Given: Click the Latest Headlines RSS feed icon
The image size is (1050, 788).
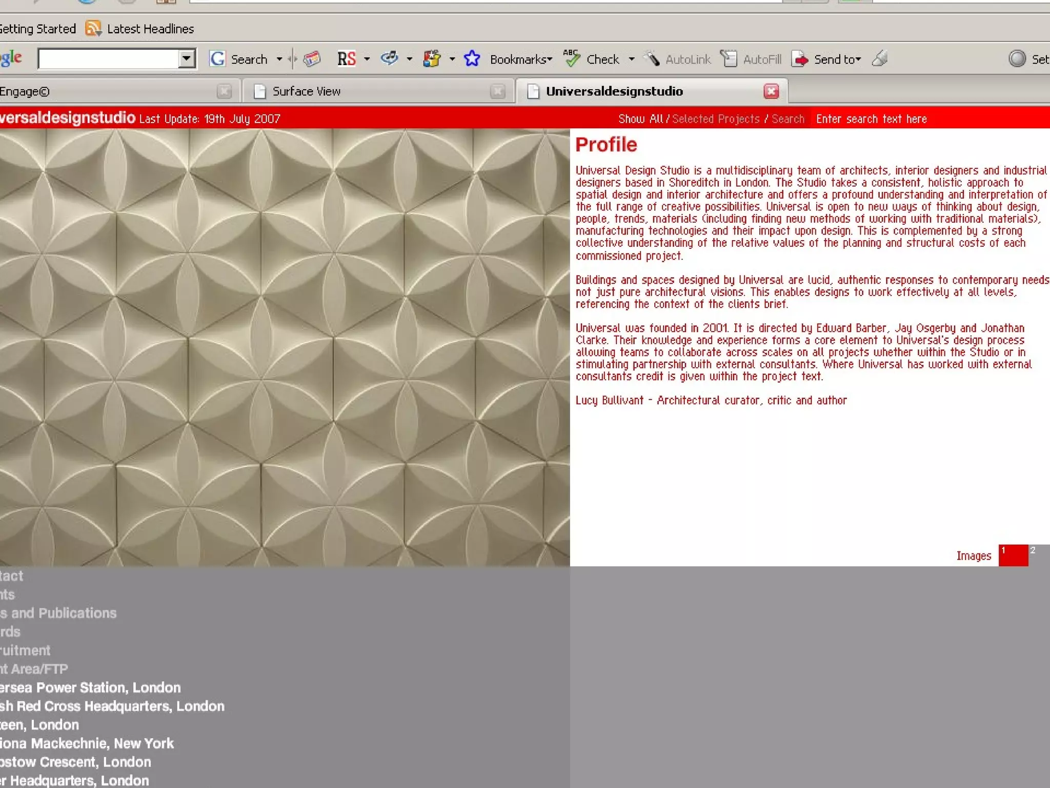Looking at the screenshot, I should [93, 28].
